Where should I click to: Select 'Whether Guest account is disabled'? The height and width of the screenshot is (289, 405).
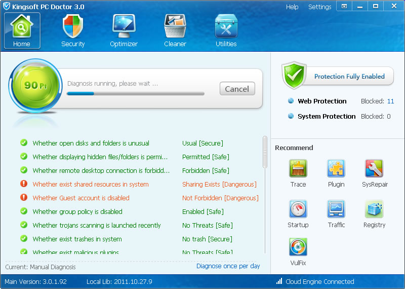tap(81, 198)
